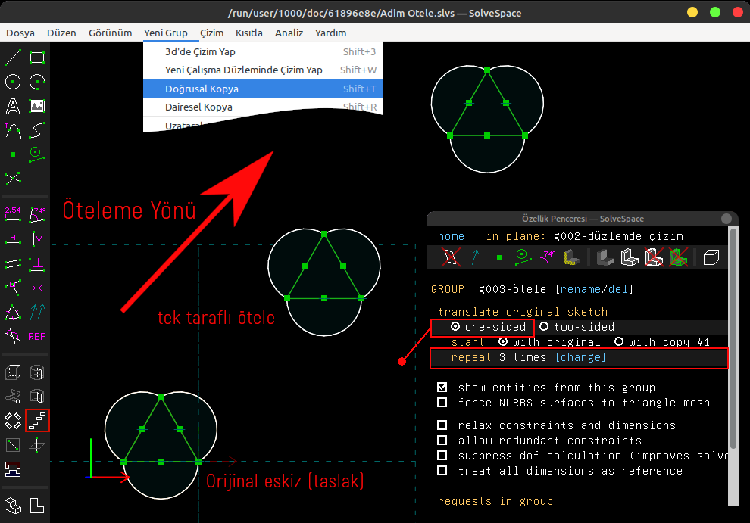Screen dimensions: 750x523
Task: Apply horizontal constraint (H icon)
Action: pyautogui.click(x=13, y=238)
